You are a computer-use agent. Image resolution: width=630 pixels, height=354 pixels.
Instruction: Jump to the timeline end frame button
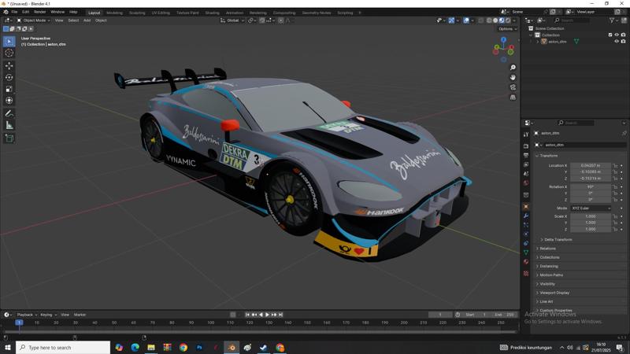[280, 315]
